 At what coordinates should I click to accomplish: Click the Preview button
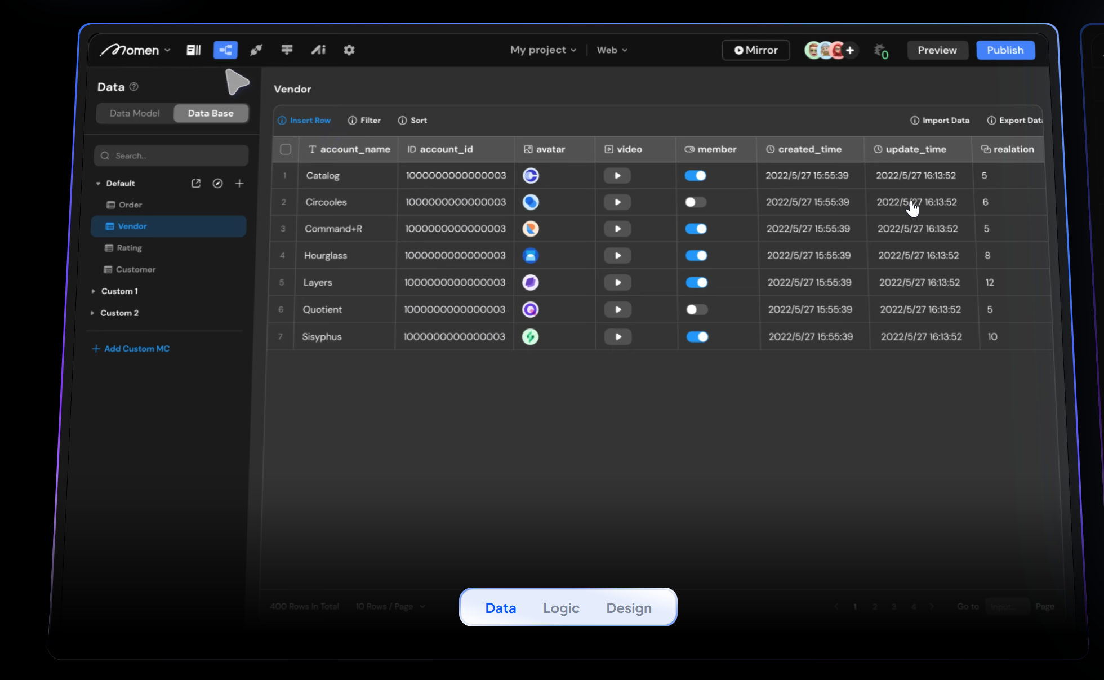coord(937,50)
